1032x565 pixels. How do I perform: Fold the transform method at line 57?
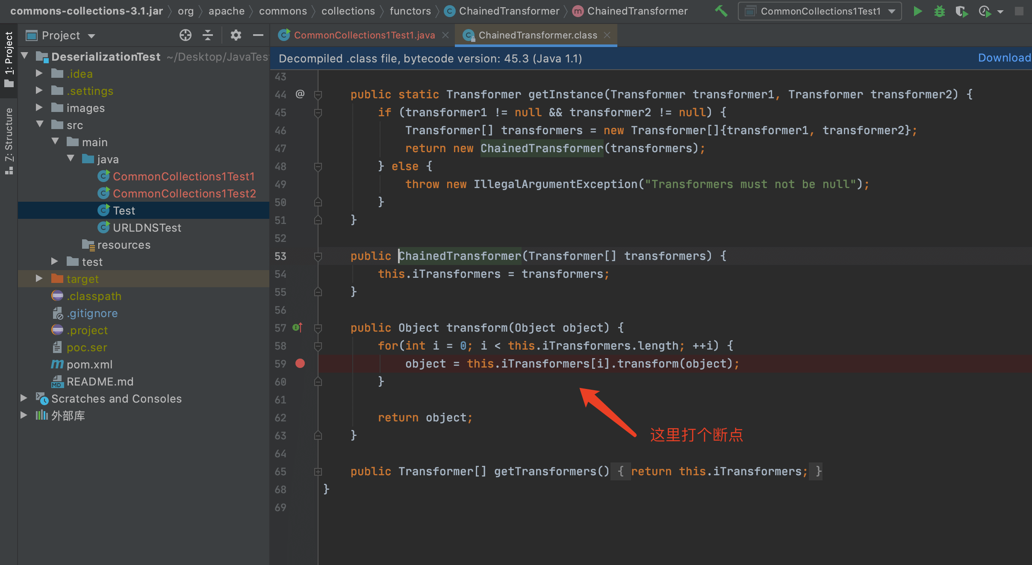pos(318,328)
